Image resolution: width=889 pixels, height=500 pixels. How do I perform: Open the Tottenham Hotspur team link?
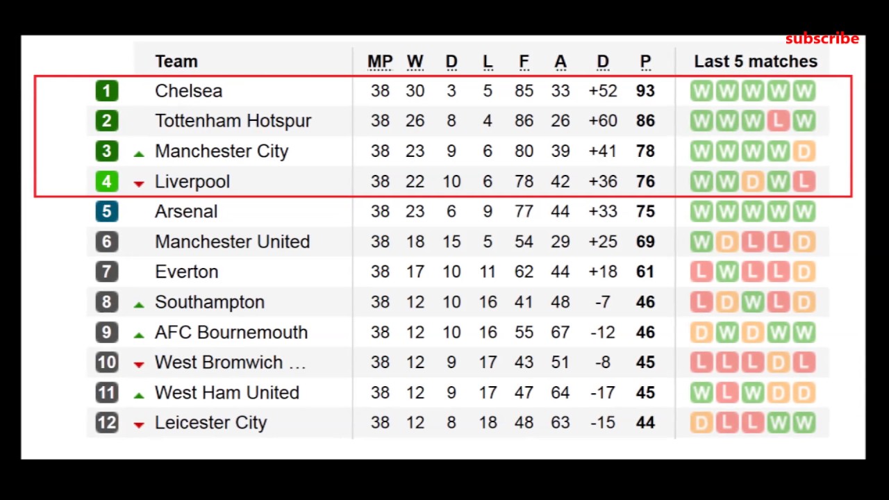point(233,121)
